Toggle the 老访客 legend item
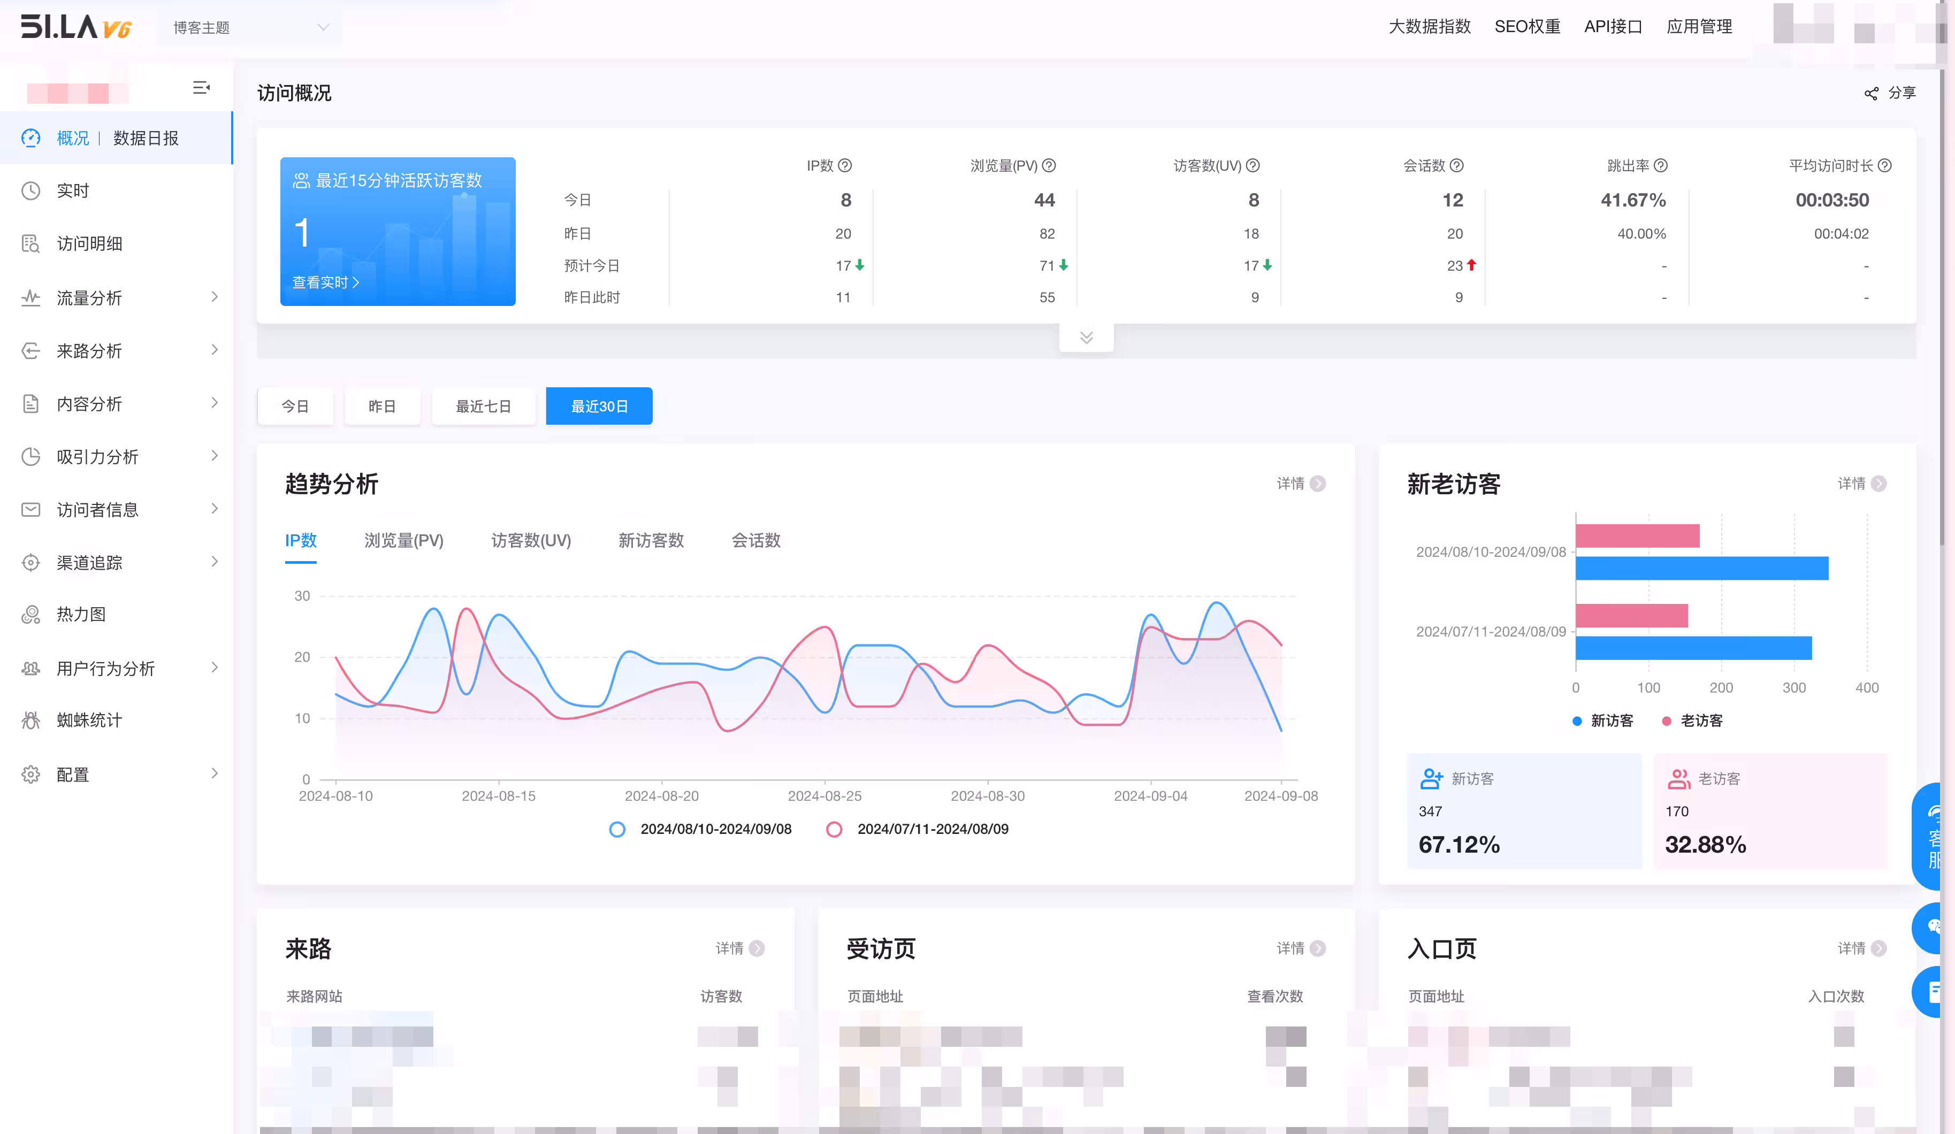The height and width of the screenshot is (1134, 1955). [x=1692, y=721]
